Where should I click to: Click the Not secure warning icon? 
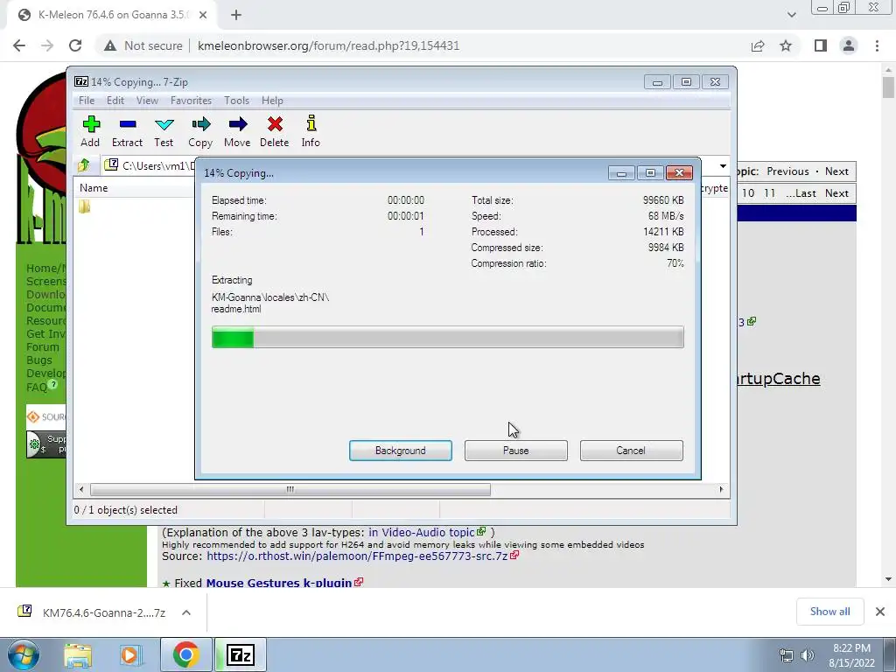(109, 45)
